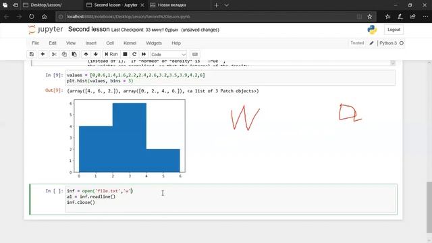Share this page icon
The width and height of the screenshot is (432, 243).
(x=412, y=16)
